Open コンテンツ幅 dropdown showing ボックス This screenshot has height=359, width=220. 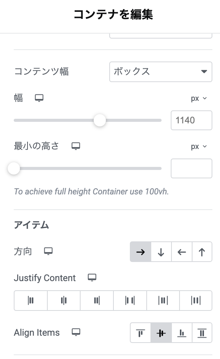(161, 72)
